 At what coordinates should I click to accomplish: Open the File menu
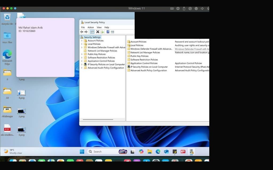[83, 27]
